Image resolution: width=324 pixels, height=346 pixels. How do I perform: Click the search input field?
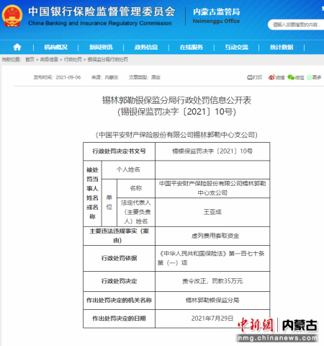pyautogui.click(x=297, y=25)
